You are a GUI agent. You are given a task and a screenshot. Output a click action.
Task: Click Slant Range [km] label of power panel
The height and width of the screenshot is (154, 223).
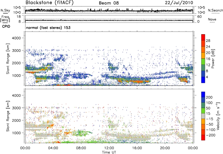click(x=8, y=59)
